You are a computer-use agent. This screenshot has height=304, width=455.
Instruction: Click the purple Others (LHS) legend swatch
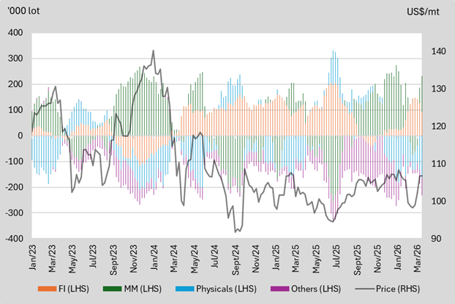click(x=279, y=289)
